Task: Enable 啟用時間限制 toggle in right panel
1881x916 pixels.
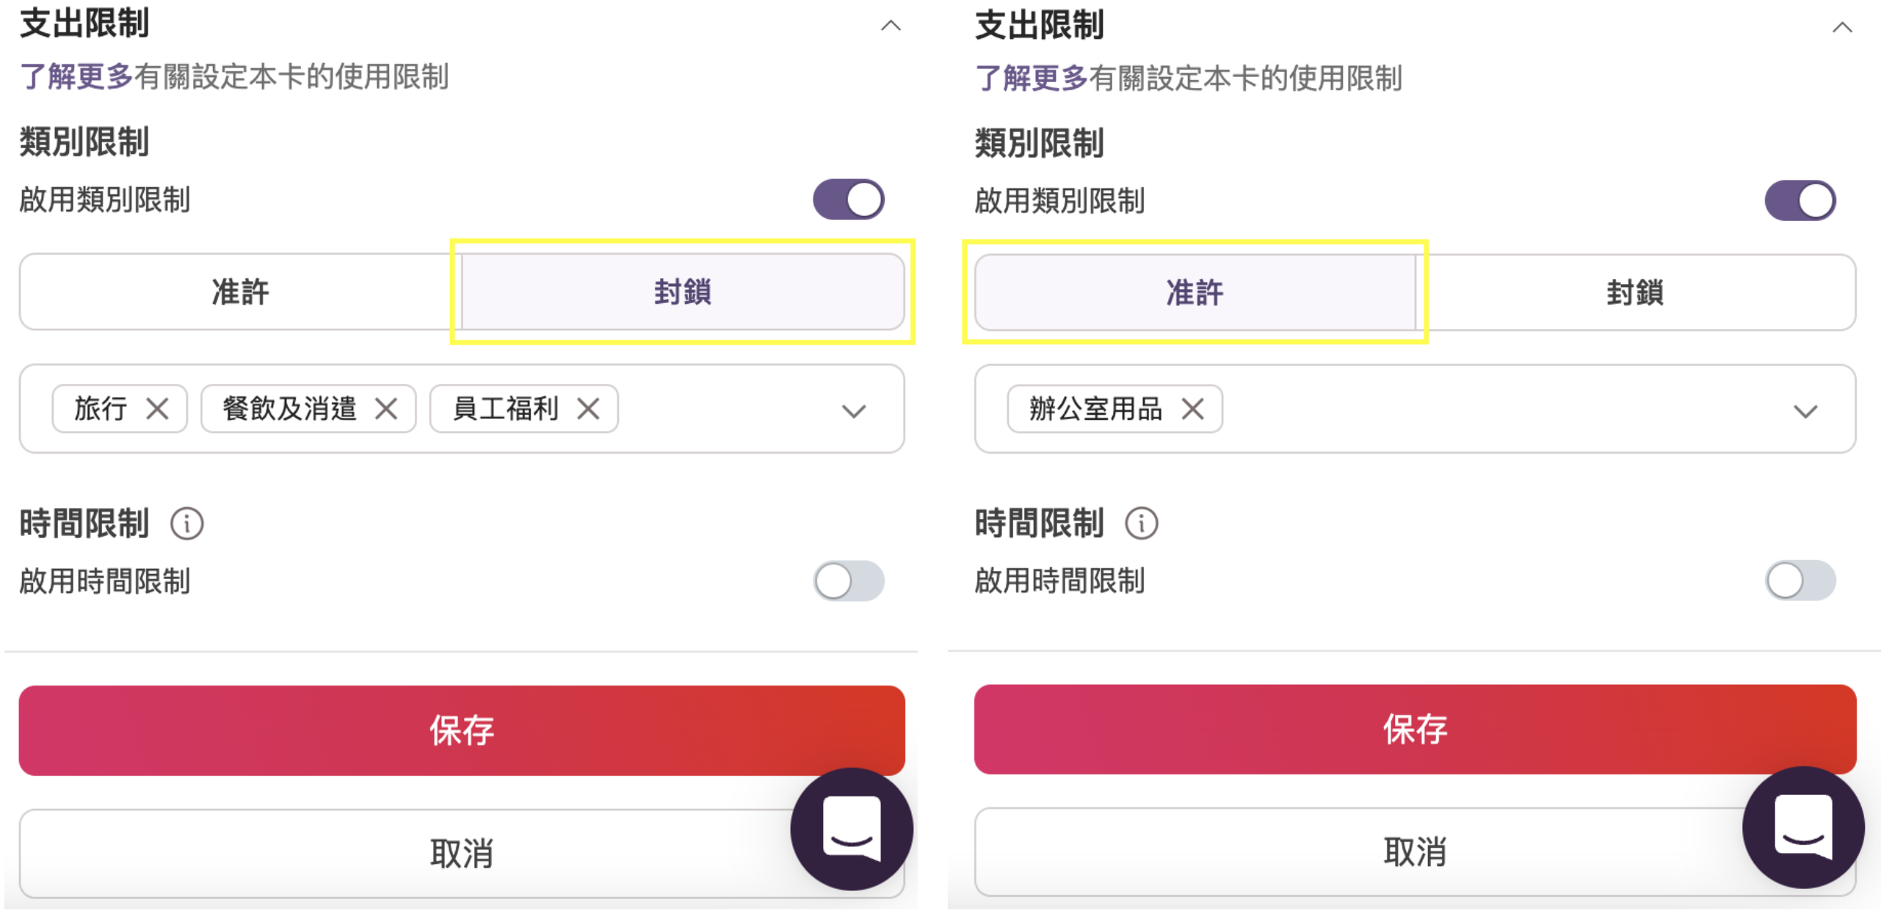Action: click(x=1799, y=581)
